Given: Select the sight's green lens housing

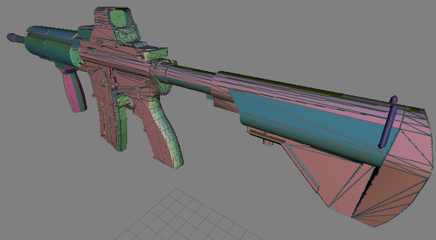Looking at the screenshot, I should (121, 18).
